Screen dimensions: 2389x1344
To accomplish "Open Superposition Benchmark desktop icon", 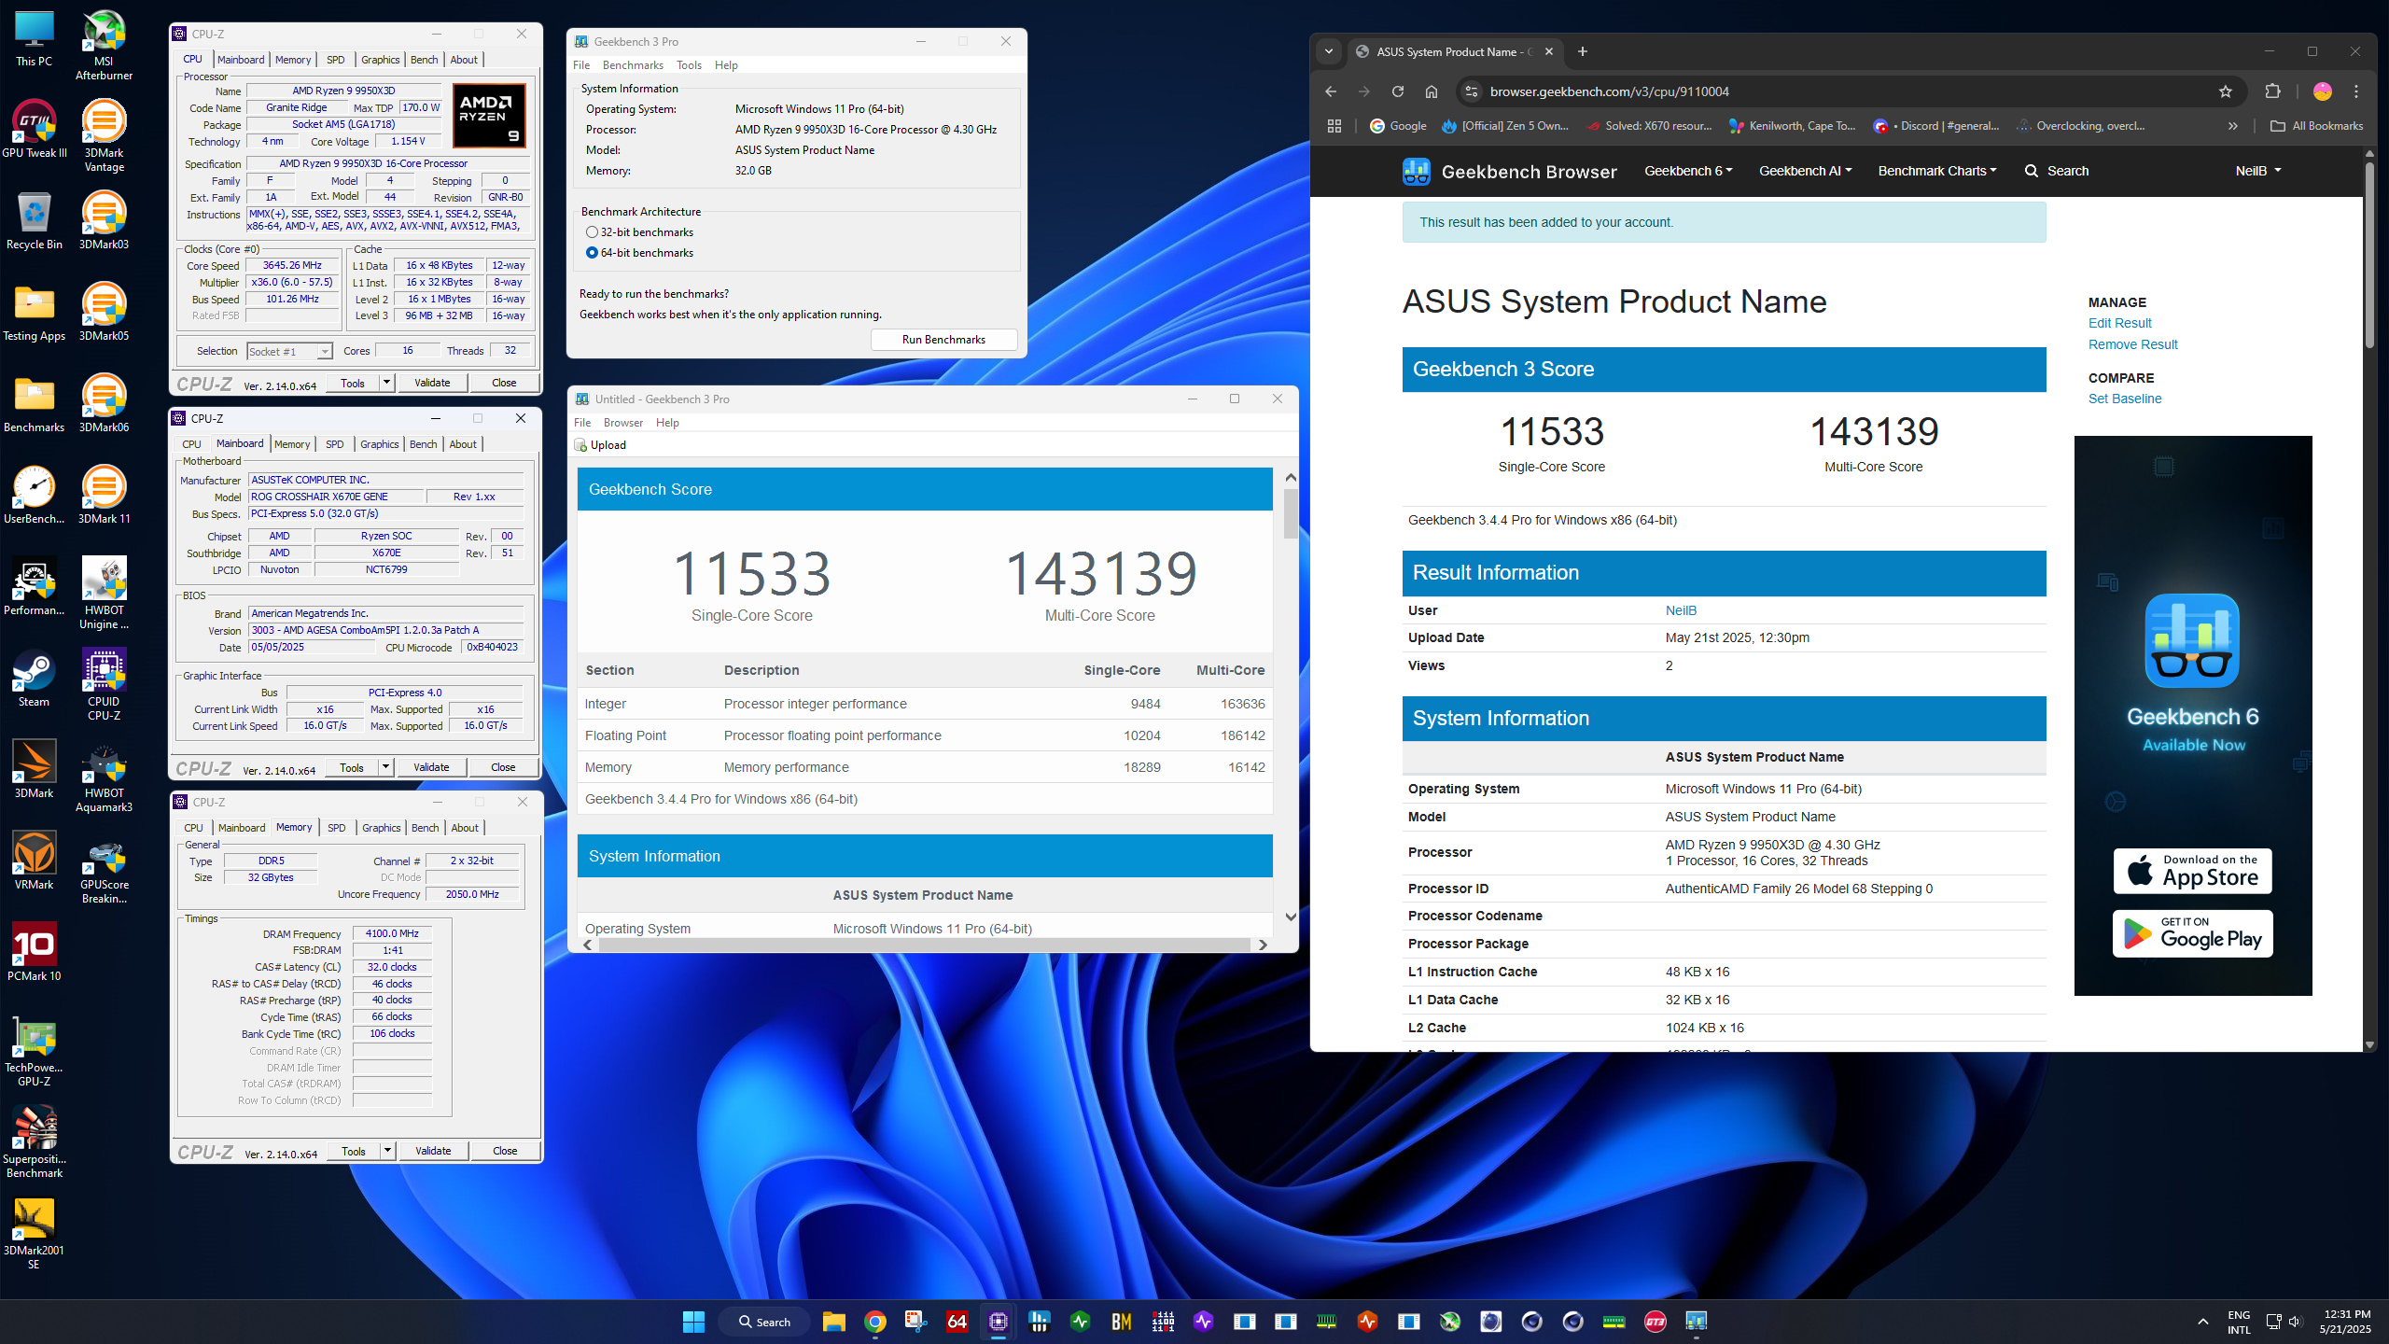I will [x=35, y=1141].
